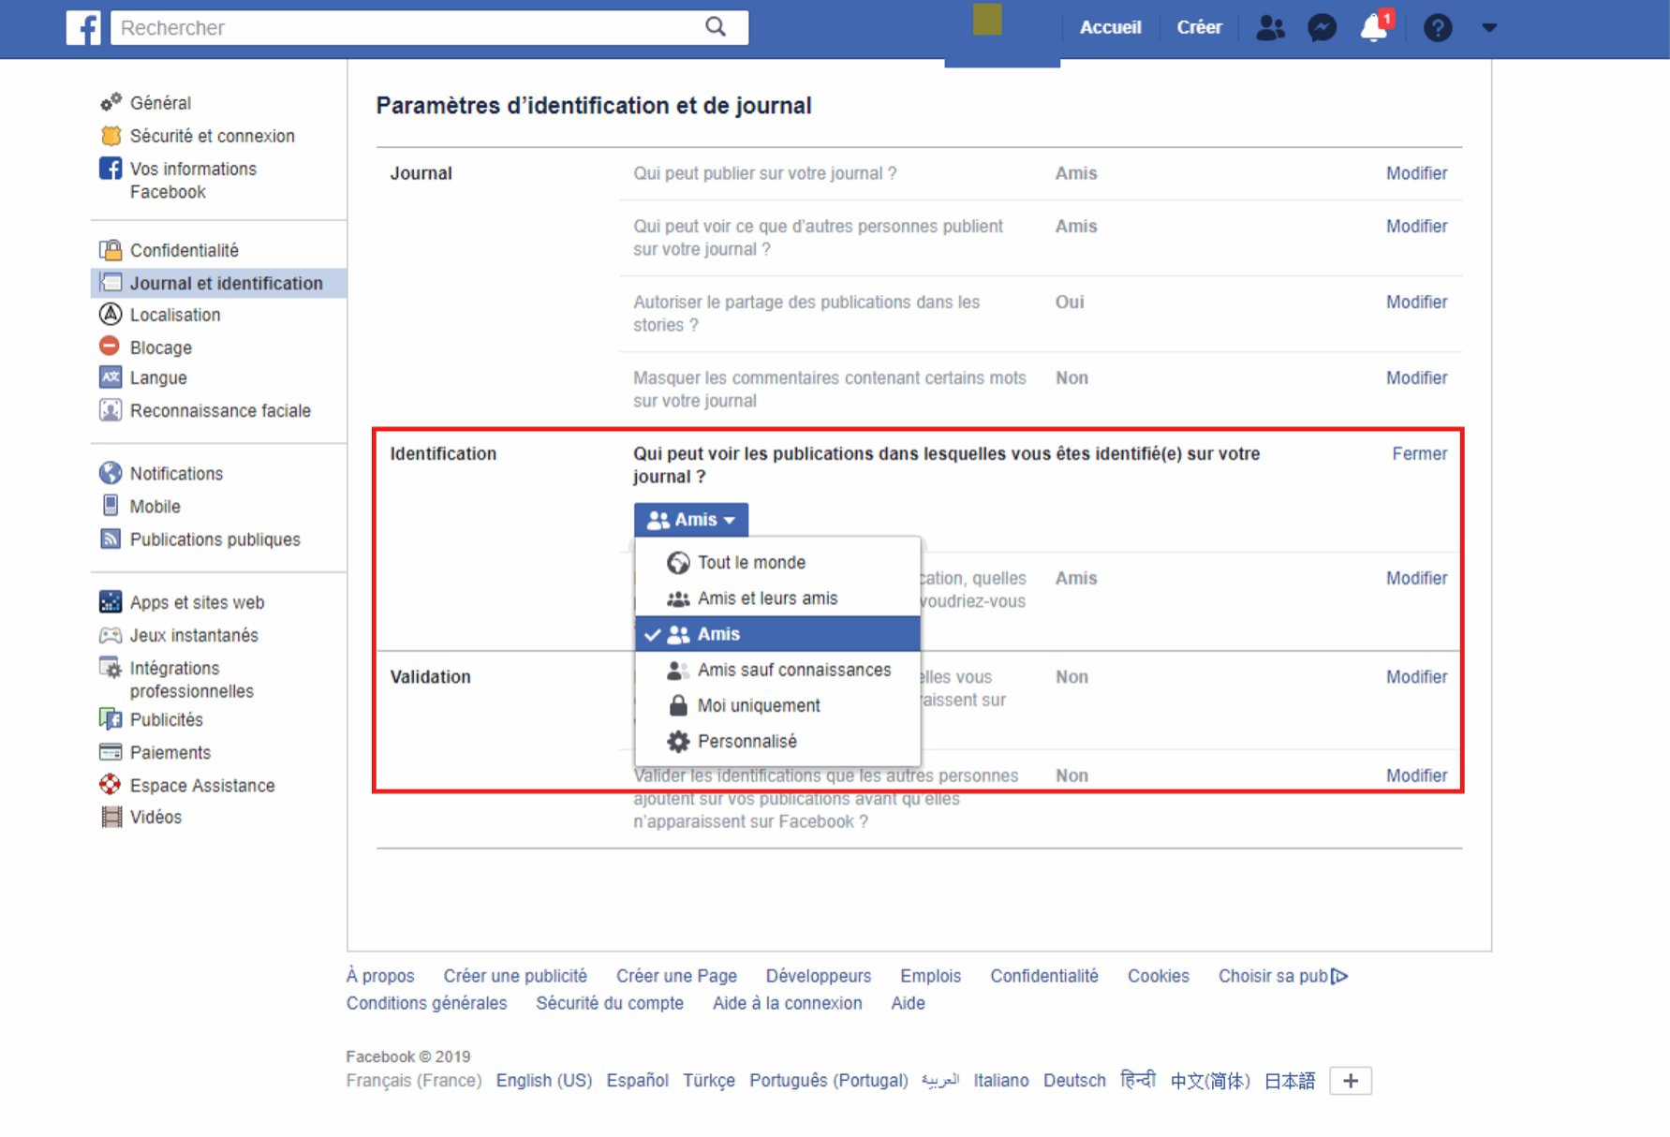Select Moi uniquement audience option
This screenshot has width=1670, height=1137.
click(759, 705)
